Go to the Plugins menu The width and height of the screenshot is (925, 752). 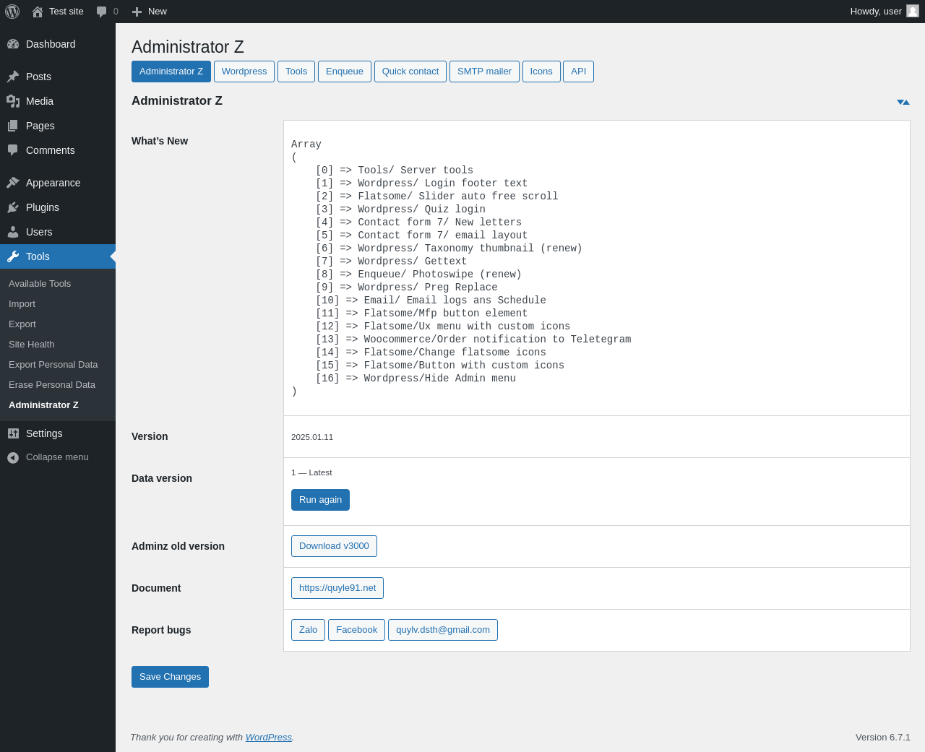coord(43,207)
